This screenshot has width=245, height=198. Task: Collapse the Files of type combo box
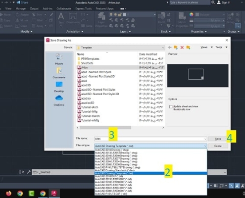click(x=205, y=146)
